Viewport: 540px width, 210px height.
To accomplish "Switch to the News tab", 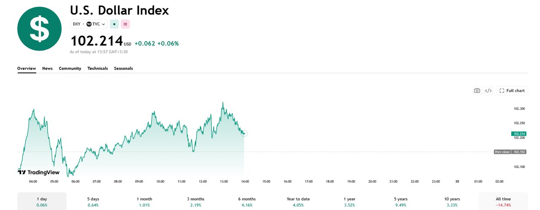I will point(47,68).
